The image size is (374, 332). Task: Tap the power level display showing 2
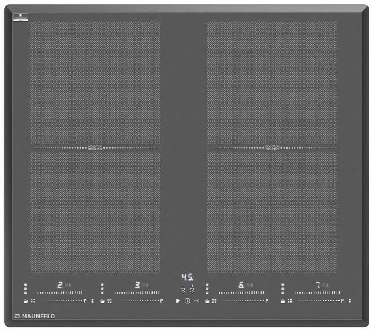(x=59, y=285)
